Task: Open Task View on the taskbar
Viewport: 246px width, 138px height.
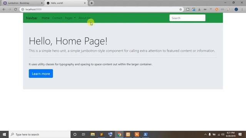Action: tap(83, 135)
